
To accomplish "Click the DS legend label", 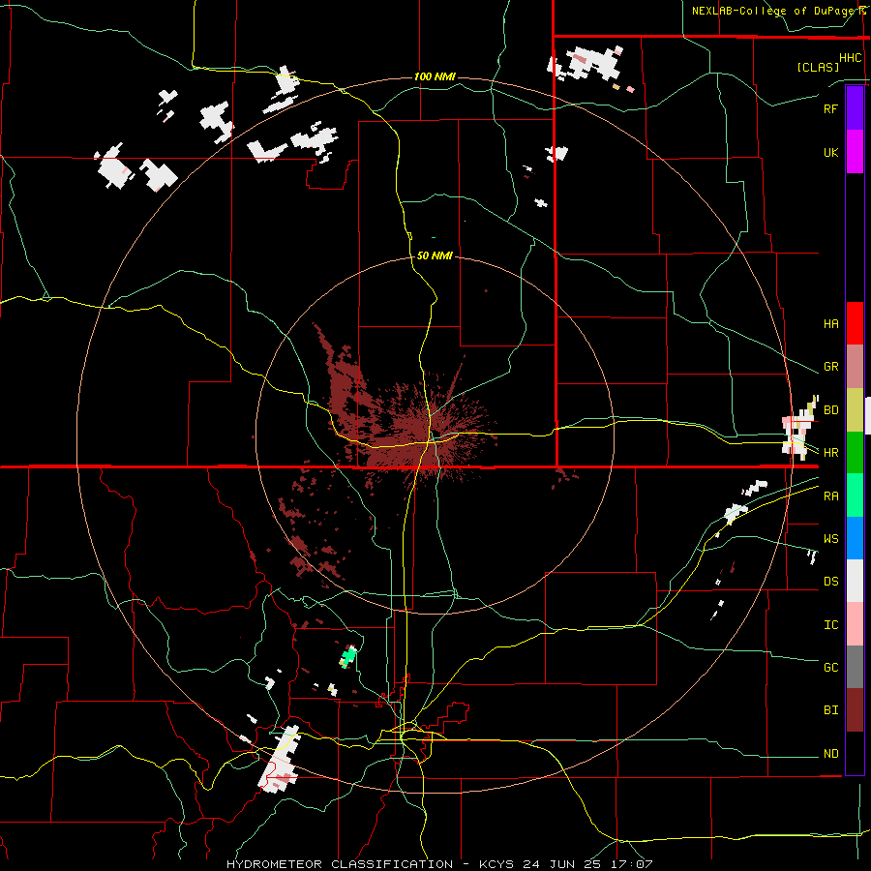I will [x=830, y=582].
